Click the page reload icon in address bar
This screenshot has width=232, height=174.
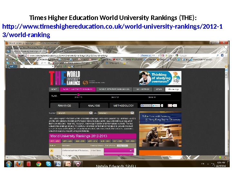pyautogui.click(x=159, y=55)
